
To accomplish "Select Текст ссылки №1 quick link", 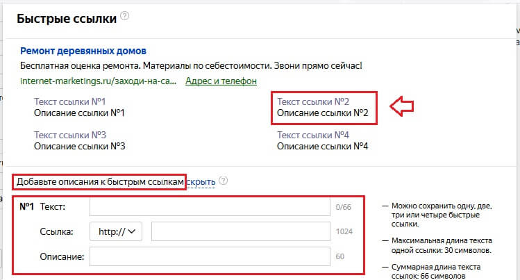I will tap(78, 101).
